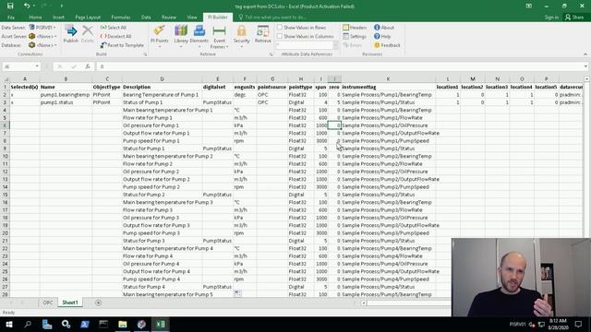Viewport: 591px width, 332px height.
Task: Click the taskbar clock showing 8:12 AM
Action: coord(558,324)
